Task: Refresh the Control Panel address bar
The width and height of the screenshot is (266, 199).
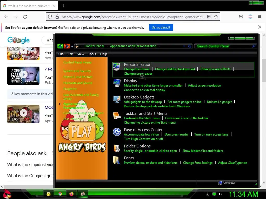Action: tap(190, 46)
